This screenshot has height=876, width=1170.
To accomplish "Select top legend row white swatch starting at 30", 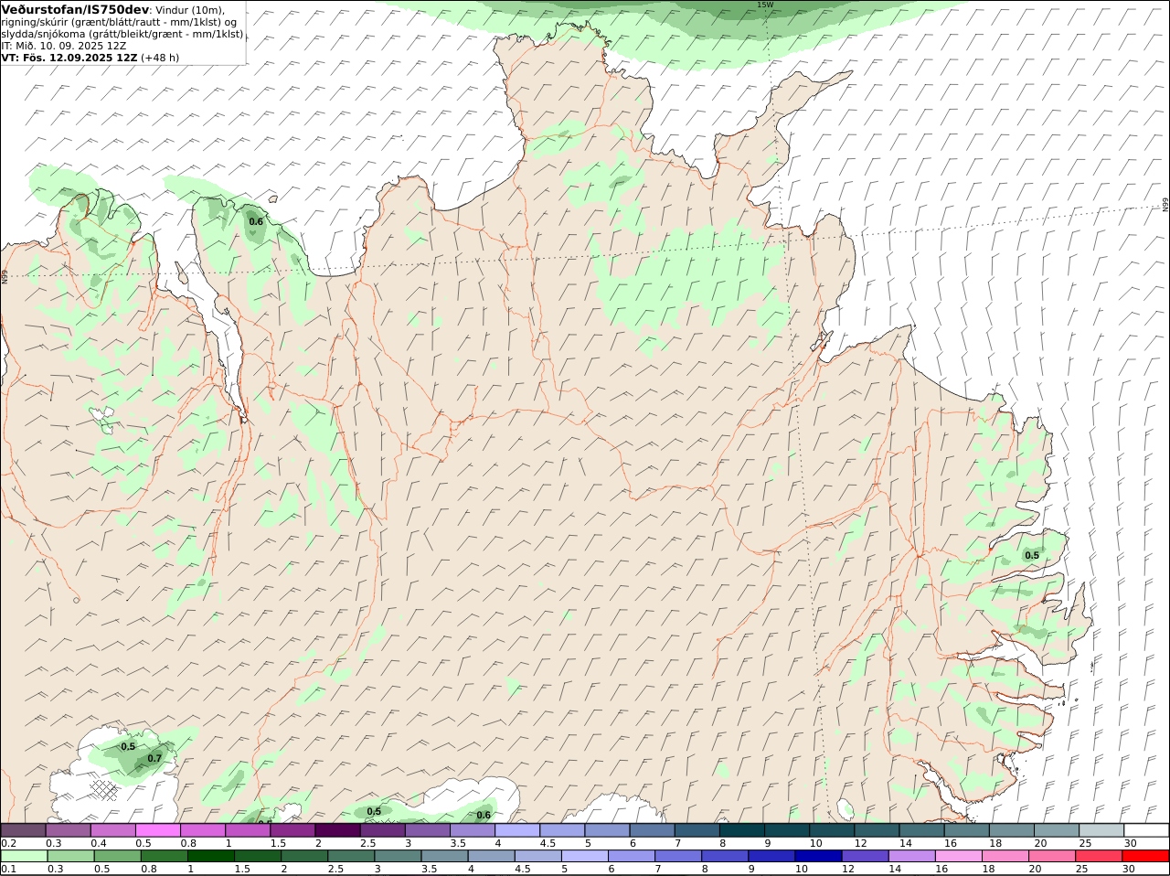I will 1146,830.
